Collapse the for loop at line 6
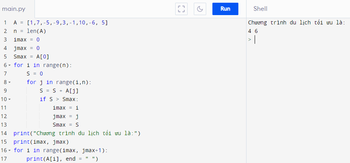 pyautogui.click(x=10, y=65)
